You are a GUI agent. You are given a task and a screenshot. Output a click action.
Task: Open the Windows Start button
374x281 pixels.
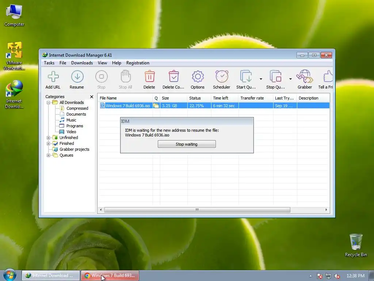(9, 275)
